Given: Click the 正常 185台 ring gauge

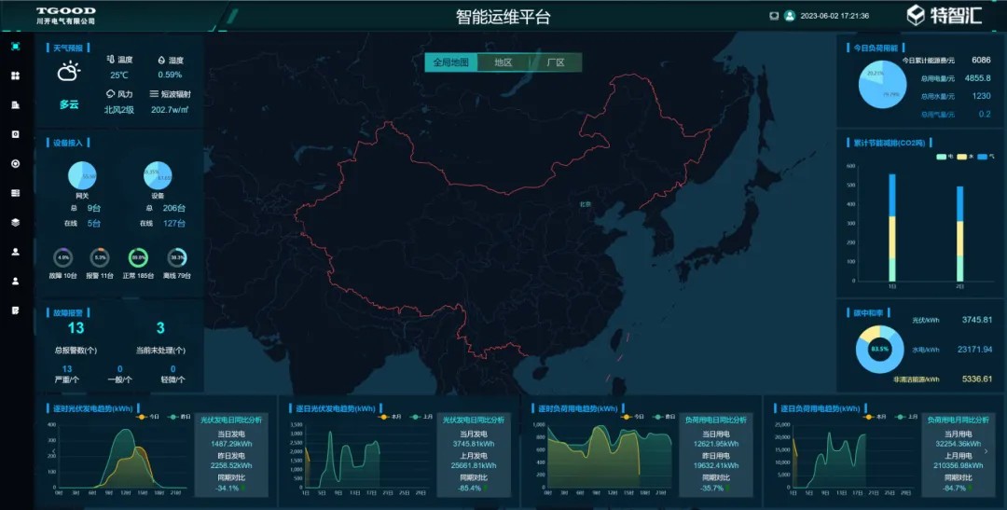Looking at the screenshot, I should (138, 257).
